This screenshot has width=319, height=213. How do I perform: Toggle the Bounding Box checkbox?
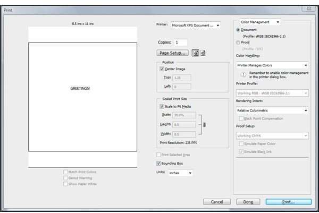tap(159, 163)
